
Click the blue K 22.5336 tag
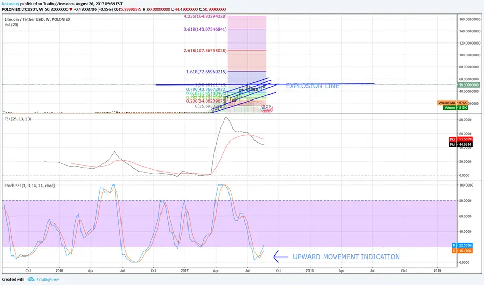click(462, 245)
